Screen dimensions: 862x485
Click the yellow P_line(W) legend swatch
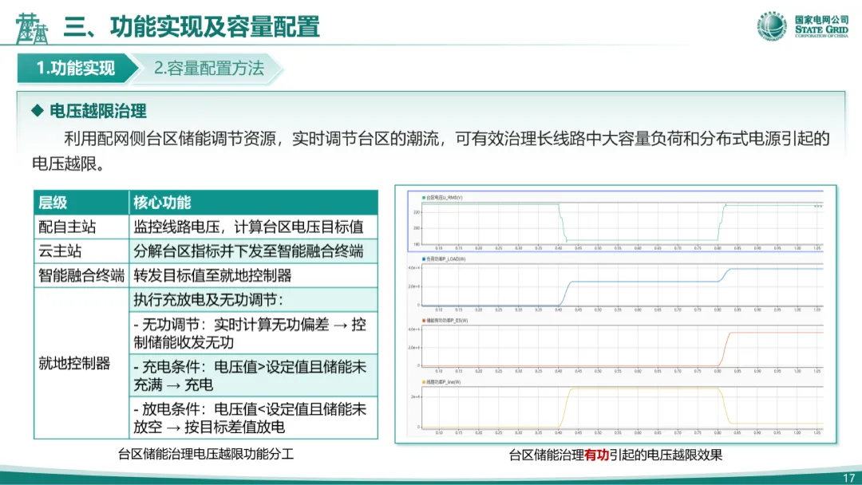[424, 382]
